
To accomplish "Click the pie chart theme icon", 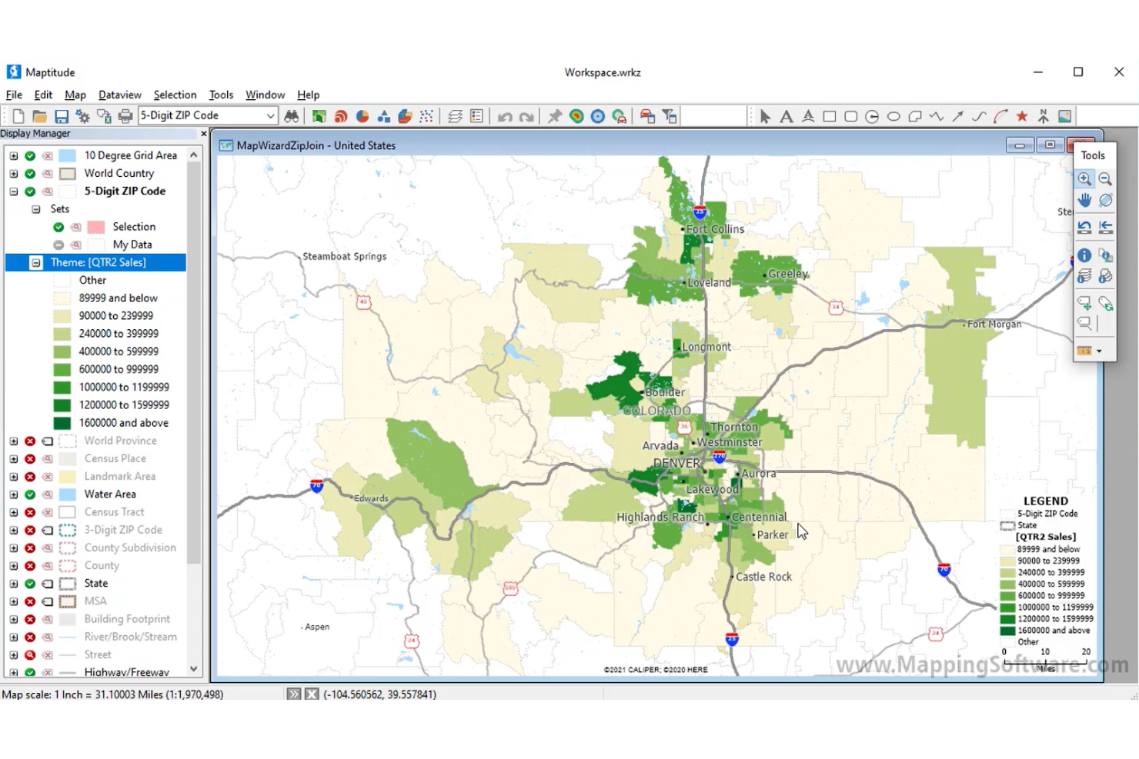I will point(362,116).
